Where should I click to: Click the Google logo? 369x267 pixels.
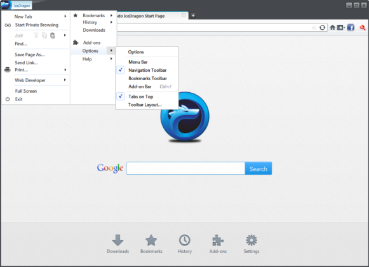click(x=110, y=168)
